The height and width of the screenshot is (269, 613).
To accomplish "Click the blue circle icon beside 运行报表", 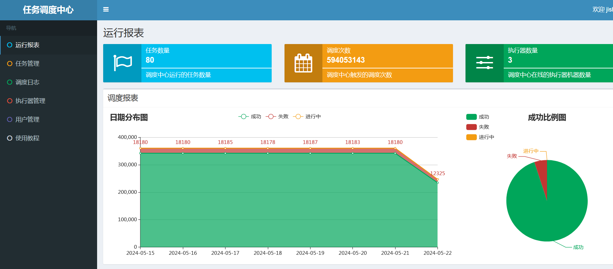I will (x=9, y=45).
